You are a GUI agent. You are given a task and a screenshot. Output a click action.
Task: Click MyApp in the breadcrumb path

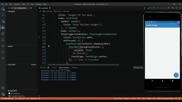(59, 11)
